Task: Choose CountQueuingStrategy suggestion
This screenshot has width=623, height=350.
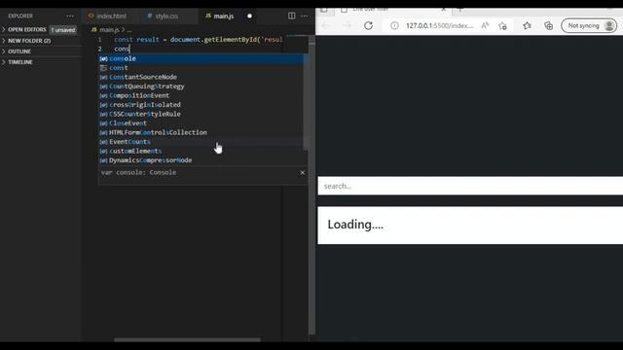Action: click(201, 87)
